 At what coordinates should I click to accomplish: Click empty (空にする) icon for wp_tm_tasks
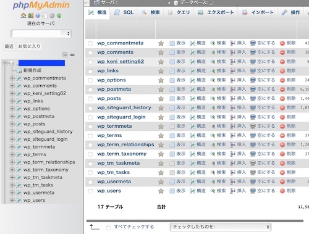coord(253,172)
